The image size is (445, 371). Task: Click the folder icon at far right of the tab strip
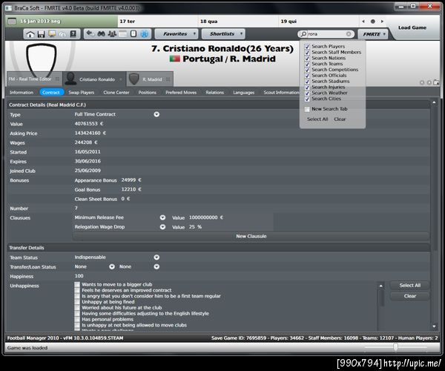(x=436, y=82)
